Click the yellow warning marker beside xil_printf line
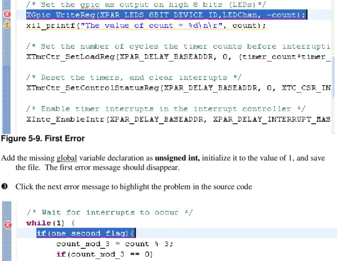This screenshot has width=337, height=261. 7,25
